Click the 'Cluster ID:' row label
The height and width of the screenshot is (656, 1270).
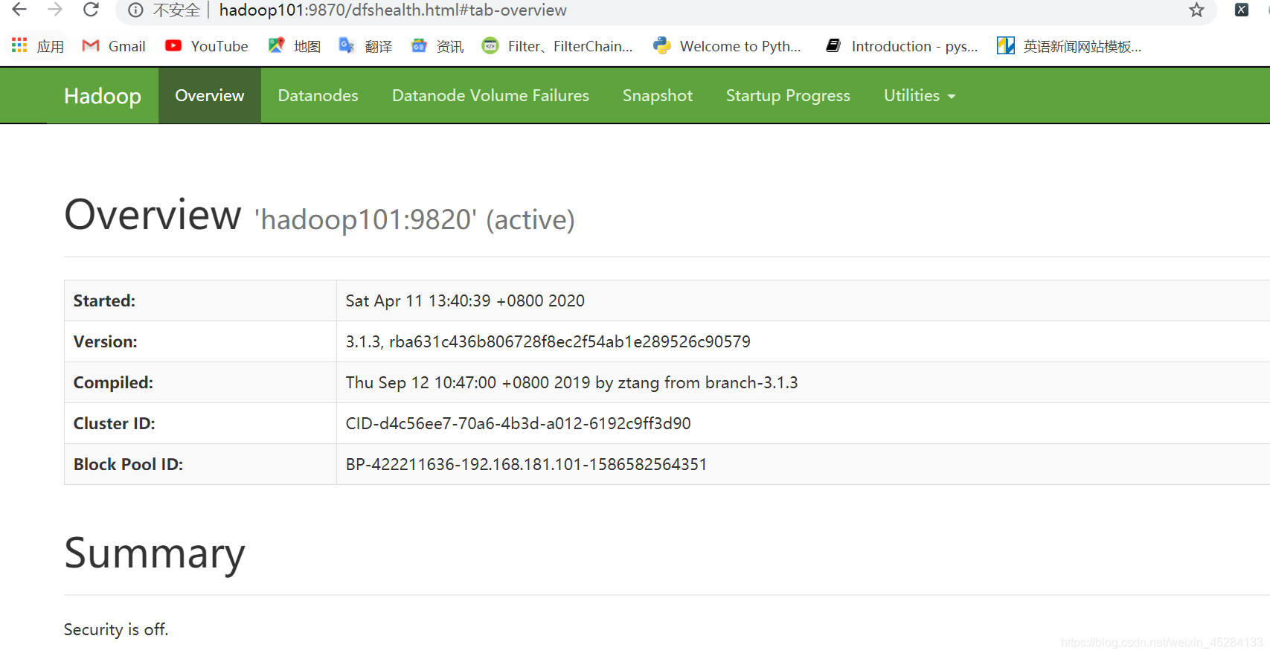tap(114, 423)
